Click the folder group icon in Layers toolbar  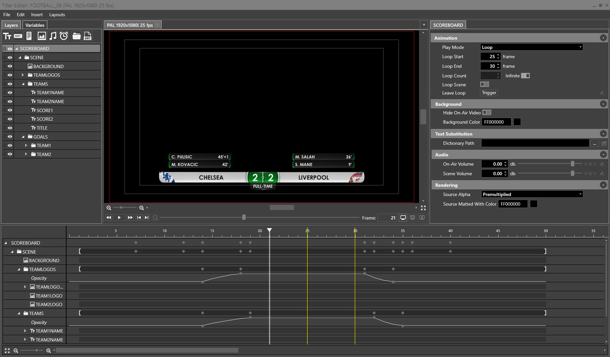tap(76, 36)
